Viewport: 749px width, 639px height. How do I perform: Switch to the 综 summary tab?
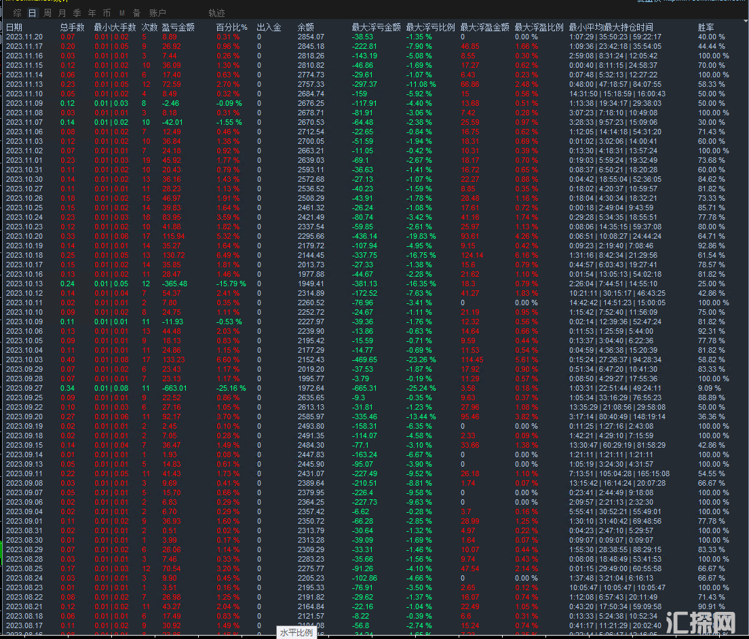[x=17, y=13]
